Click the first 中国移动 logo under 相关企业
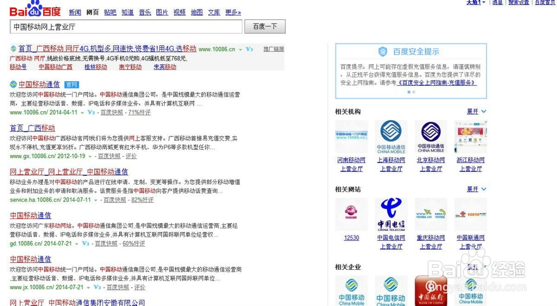557x306 pixels. tap(351, 291)
